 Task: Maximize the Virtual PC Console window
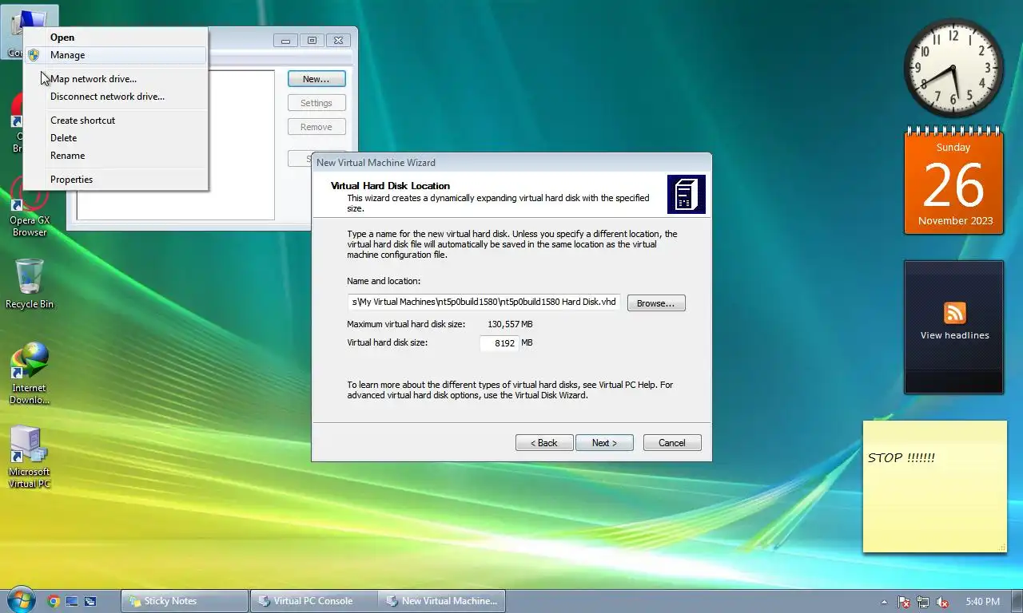pyautogui.click(x=312, y=41)
